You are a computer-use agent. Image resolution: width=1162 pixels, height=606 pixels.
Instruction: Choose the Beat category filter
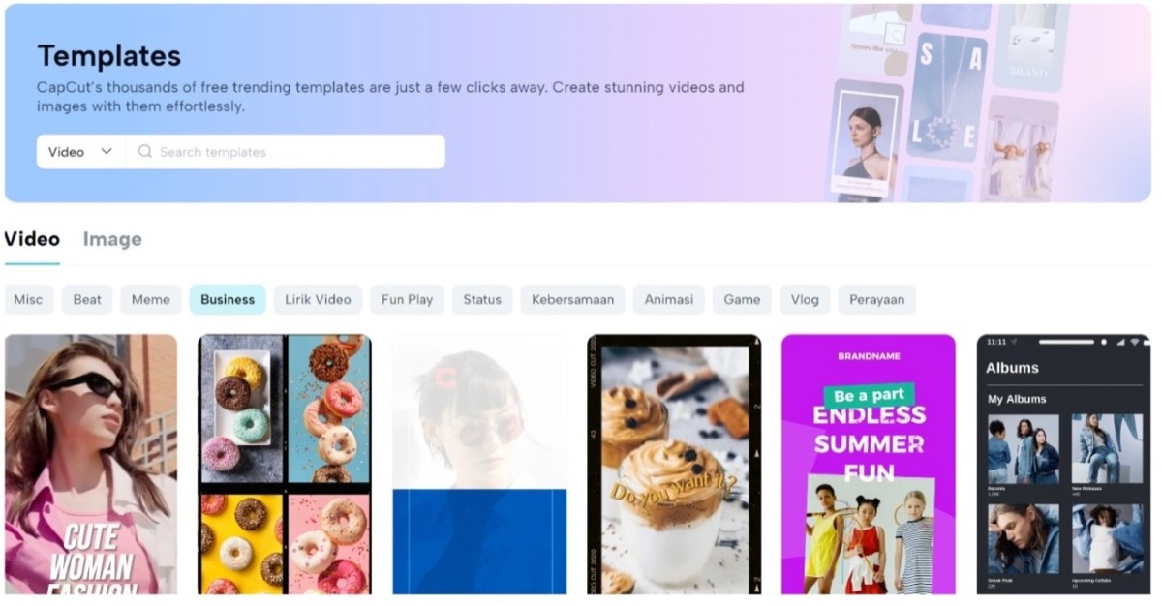coord(87,299)
